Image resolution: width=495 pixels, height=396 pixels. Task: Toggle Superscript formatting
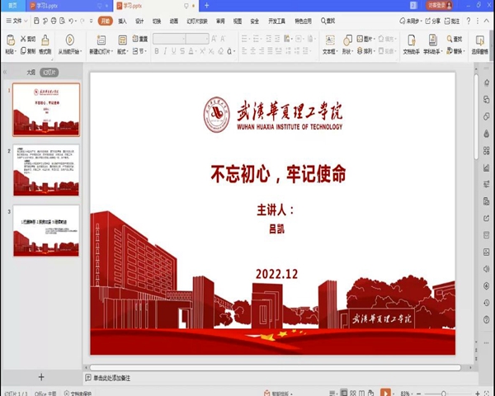[x=202, y=51]
